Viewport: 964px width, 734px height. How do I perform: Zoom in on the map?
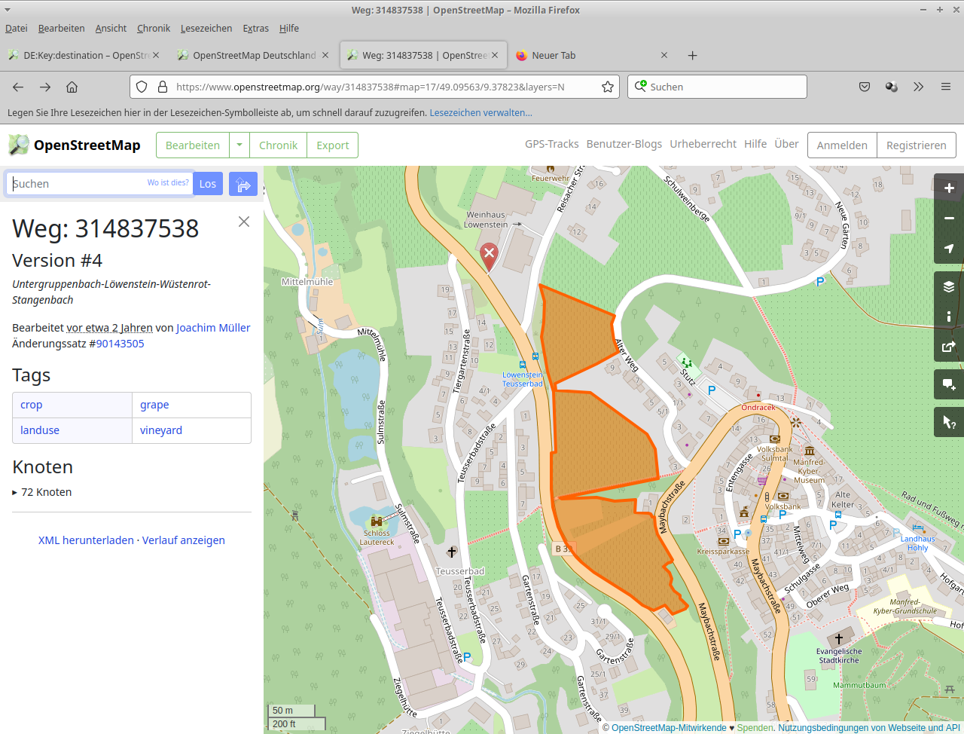949,188
